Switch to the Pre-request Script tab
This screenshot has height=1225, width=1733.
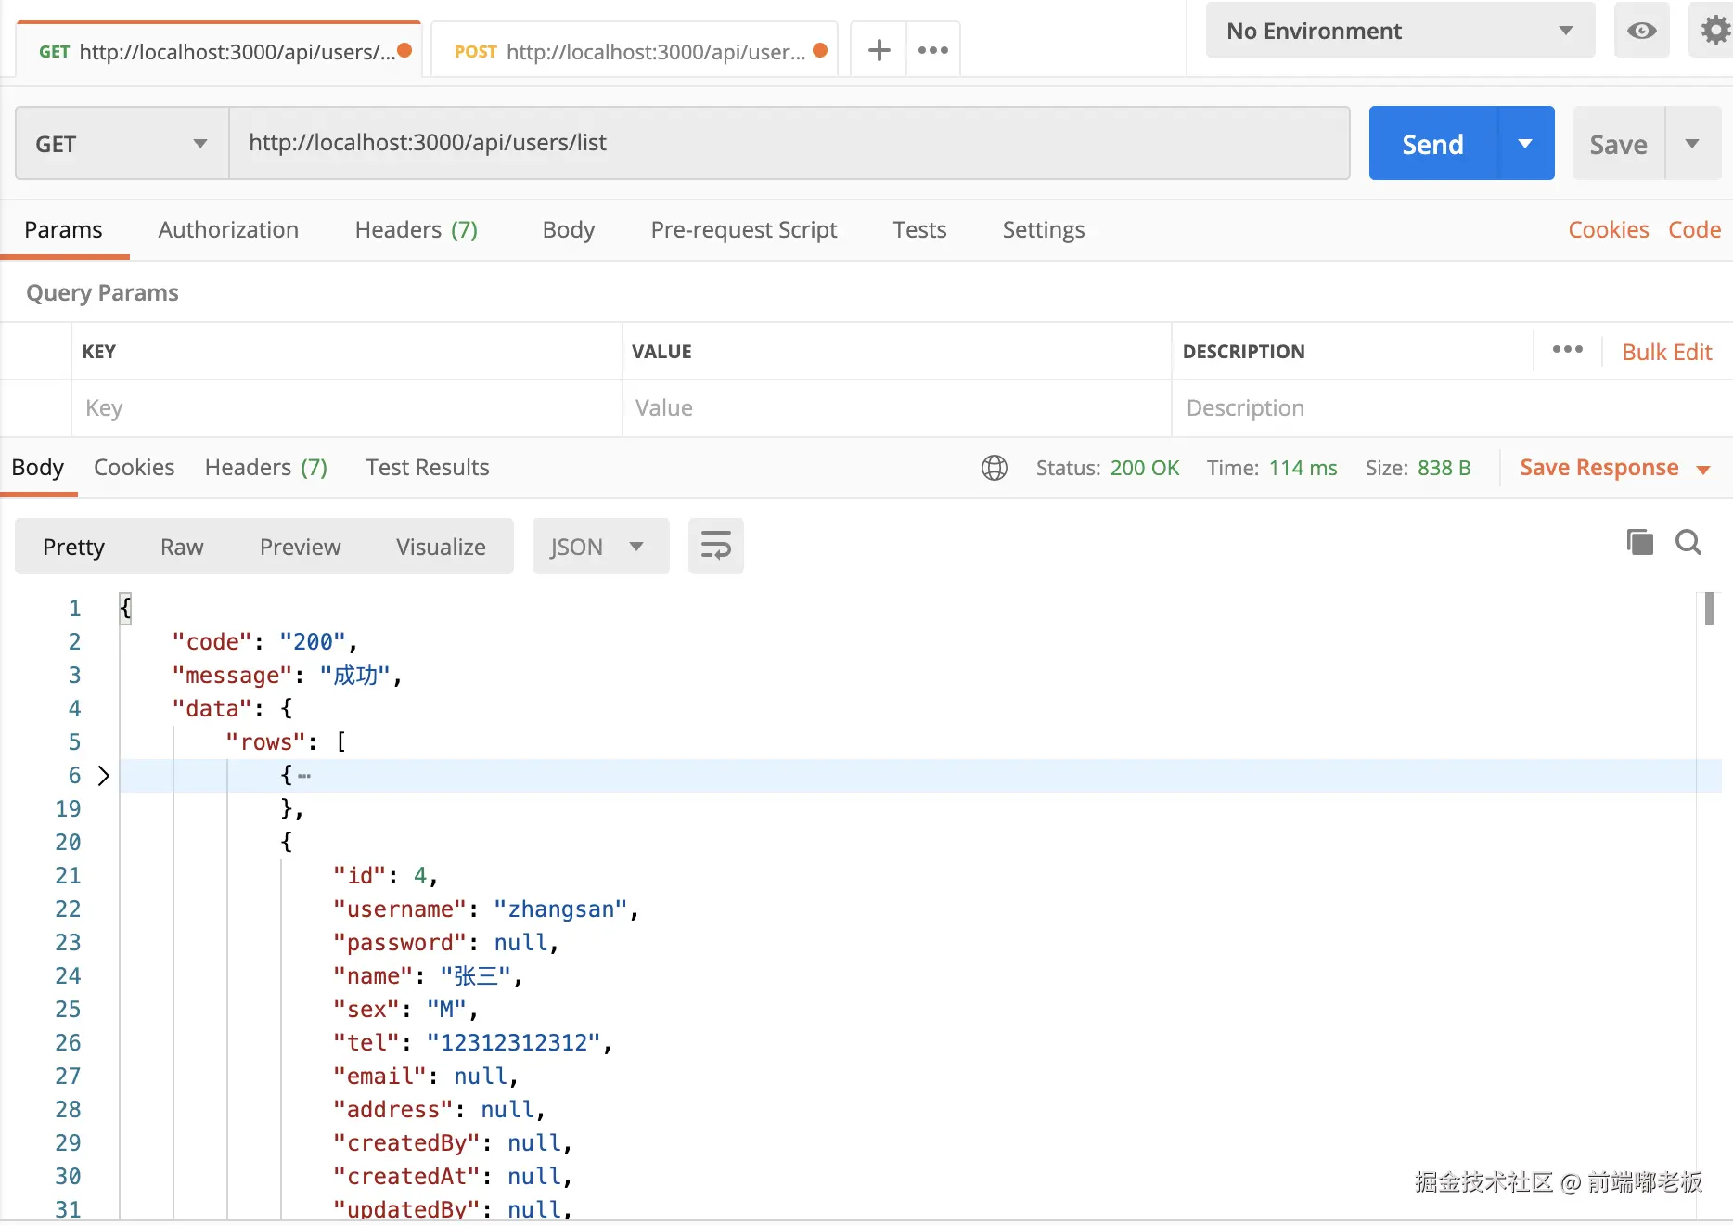tap(743, 230)
